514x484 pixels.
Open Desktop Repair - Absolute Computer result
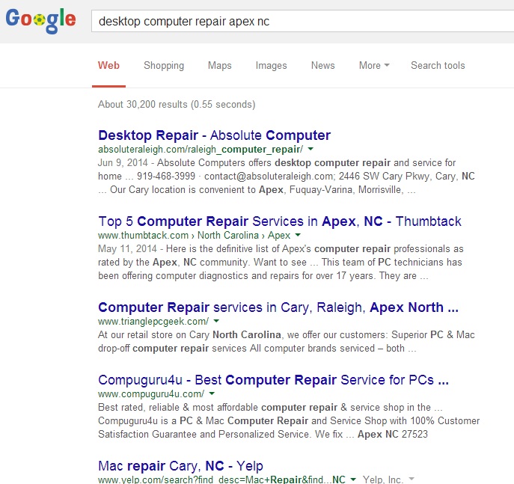215,135
